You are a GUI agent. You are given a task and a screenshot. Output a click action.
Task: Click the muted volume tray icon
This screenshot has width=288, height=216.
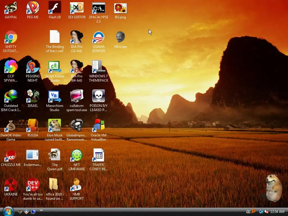pos(266,211)
